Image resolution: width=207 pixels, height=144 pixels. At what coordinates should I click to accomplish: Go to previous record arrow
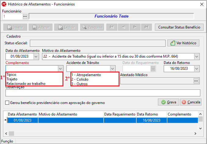pyautogui.click(x=123, y=27)
